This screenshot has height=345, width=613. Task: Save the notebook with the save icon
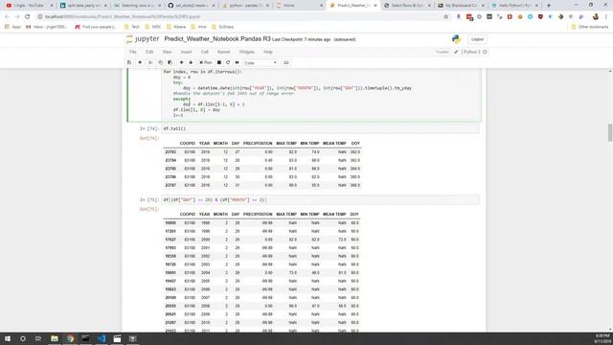tap(129, 62)
